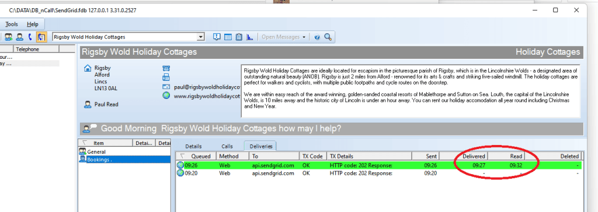
Task: Click the single-person contact toolbar icon
Action: 19,37
